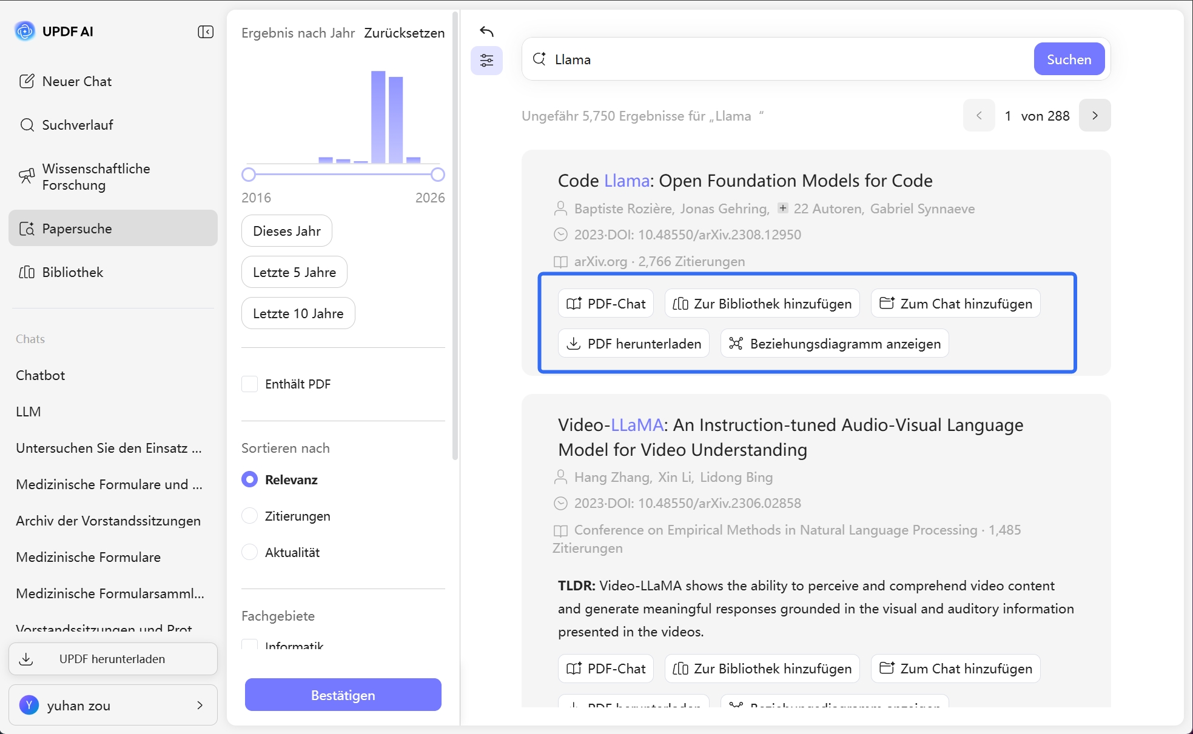The height and width of the screenshot is (734, 1193).
Task: Select the Aktualität sort radio button
Action: pos(249,552)
